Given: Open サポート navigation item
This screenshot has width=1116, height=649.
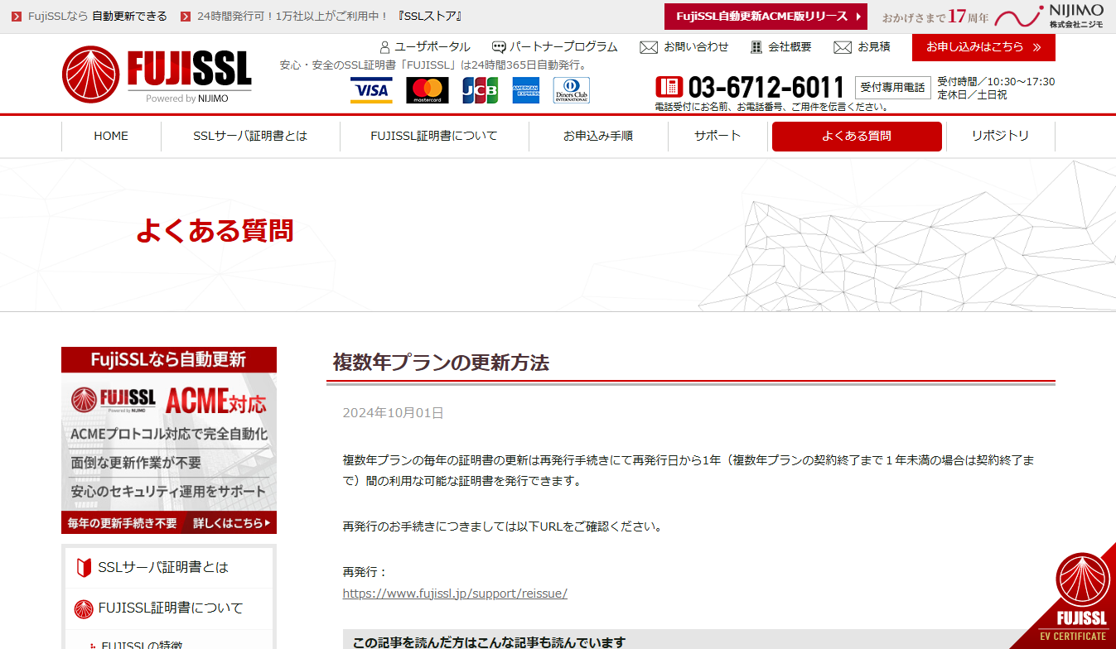Looking at the screenshot, I should click(x=717, y=136).
